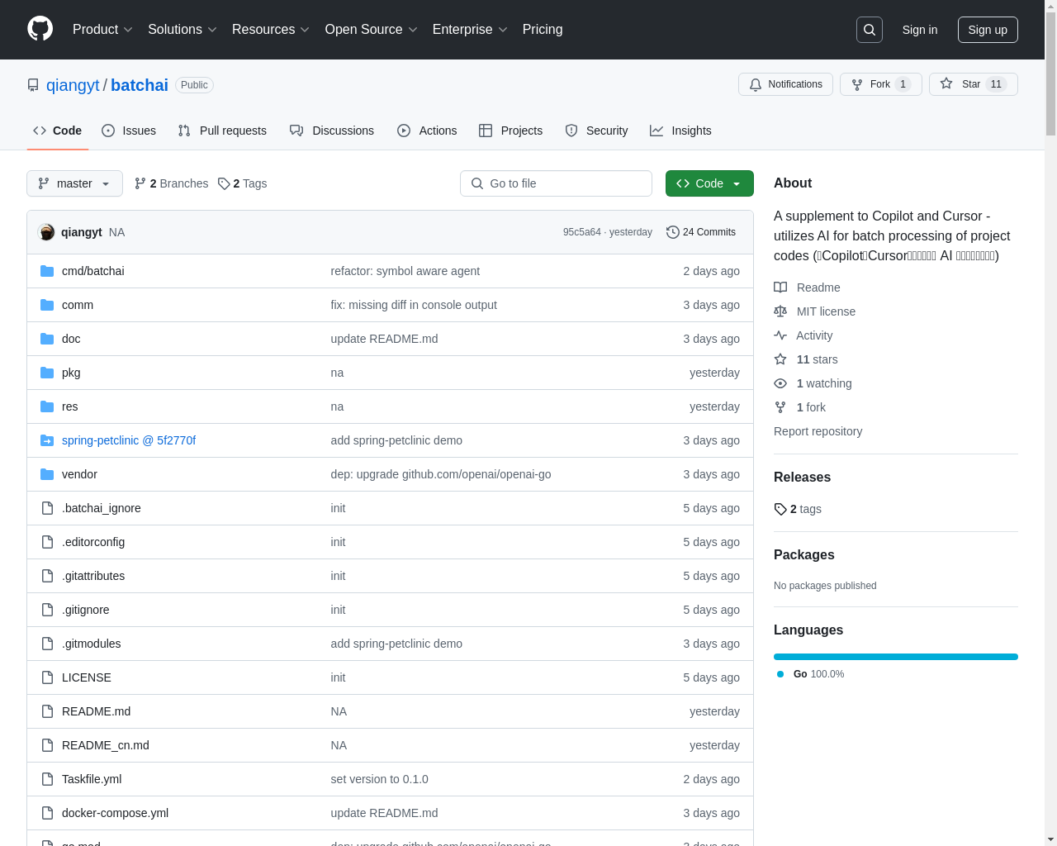
Task: Expand the Solutions menu
Action: point(182,30)
